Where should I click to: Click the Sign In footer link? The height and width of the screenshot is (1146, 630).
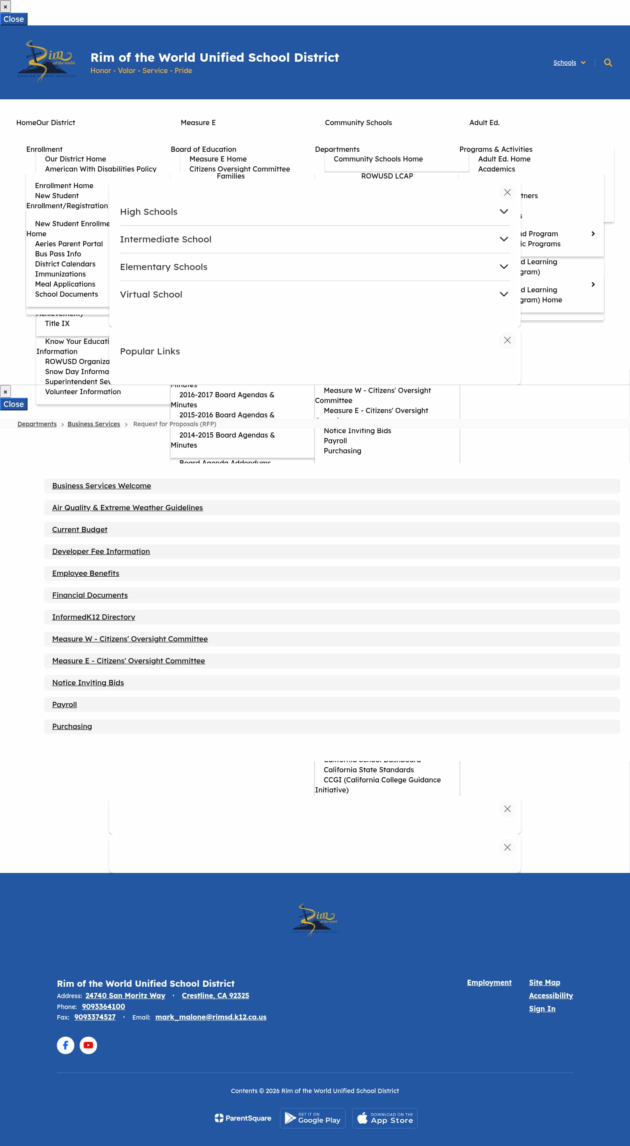pos(542,1009)
